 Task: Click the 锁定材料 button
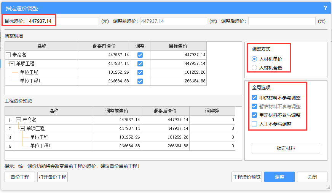(286, 148)
